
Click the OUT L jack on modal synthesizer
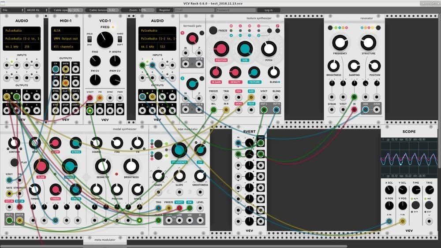[9, 220]
